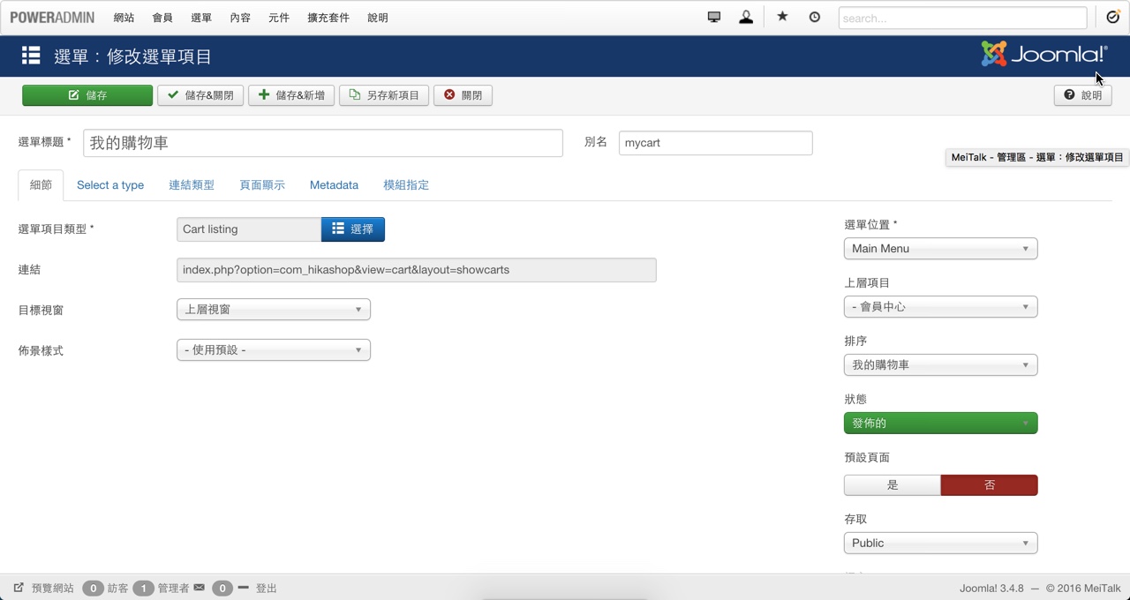
Task: Open the 目標視窗 dropdown
Action: [274, 310]
